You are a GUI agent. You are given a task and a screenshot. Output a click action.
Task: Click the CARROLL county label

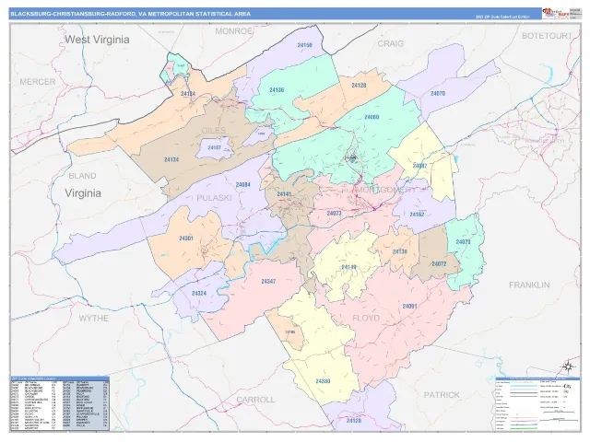(x=255, y=400)
